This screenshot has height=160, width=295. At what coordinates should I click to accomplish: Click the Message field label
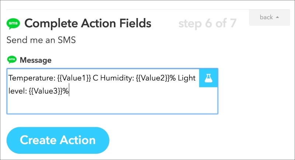pyautogui.click(x=35, y=60)
